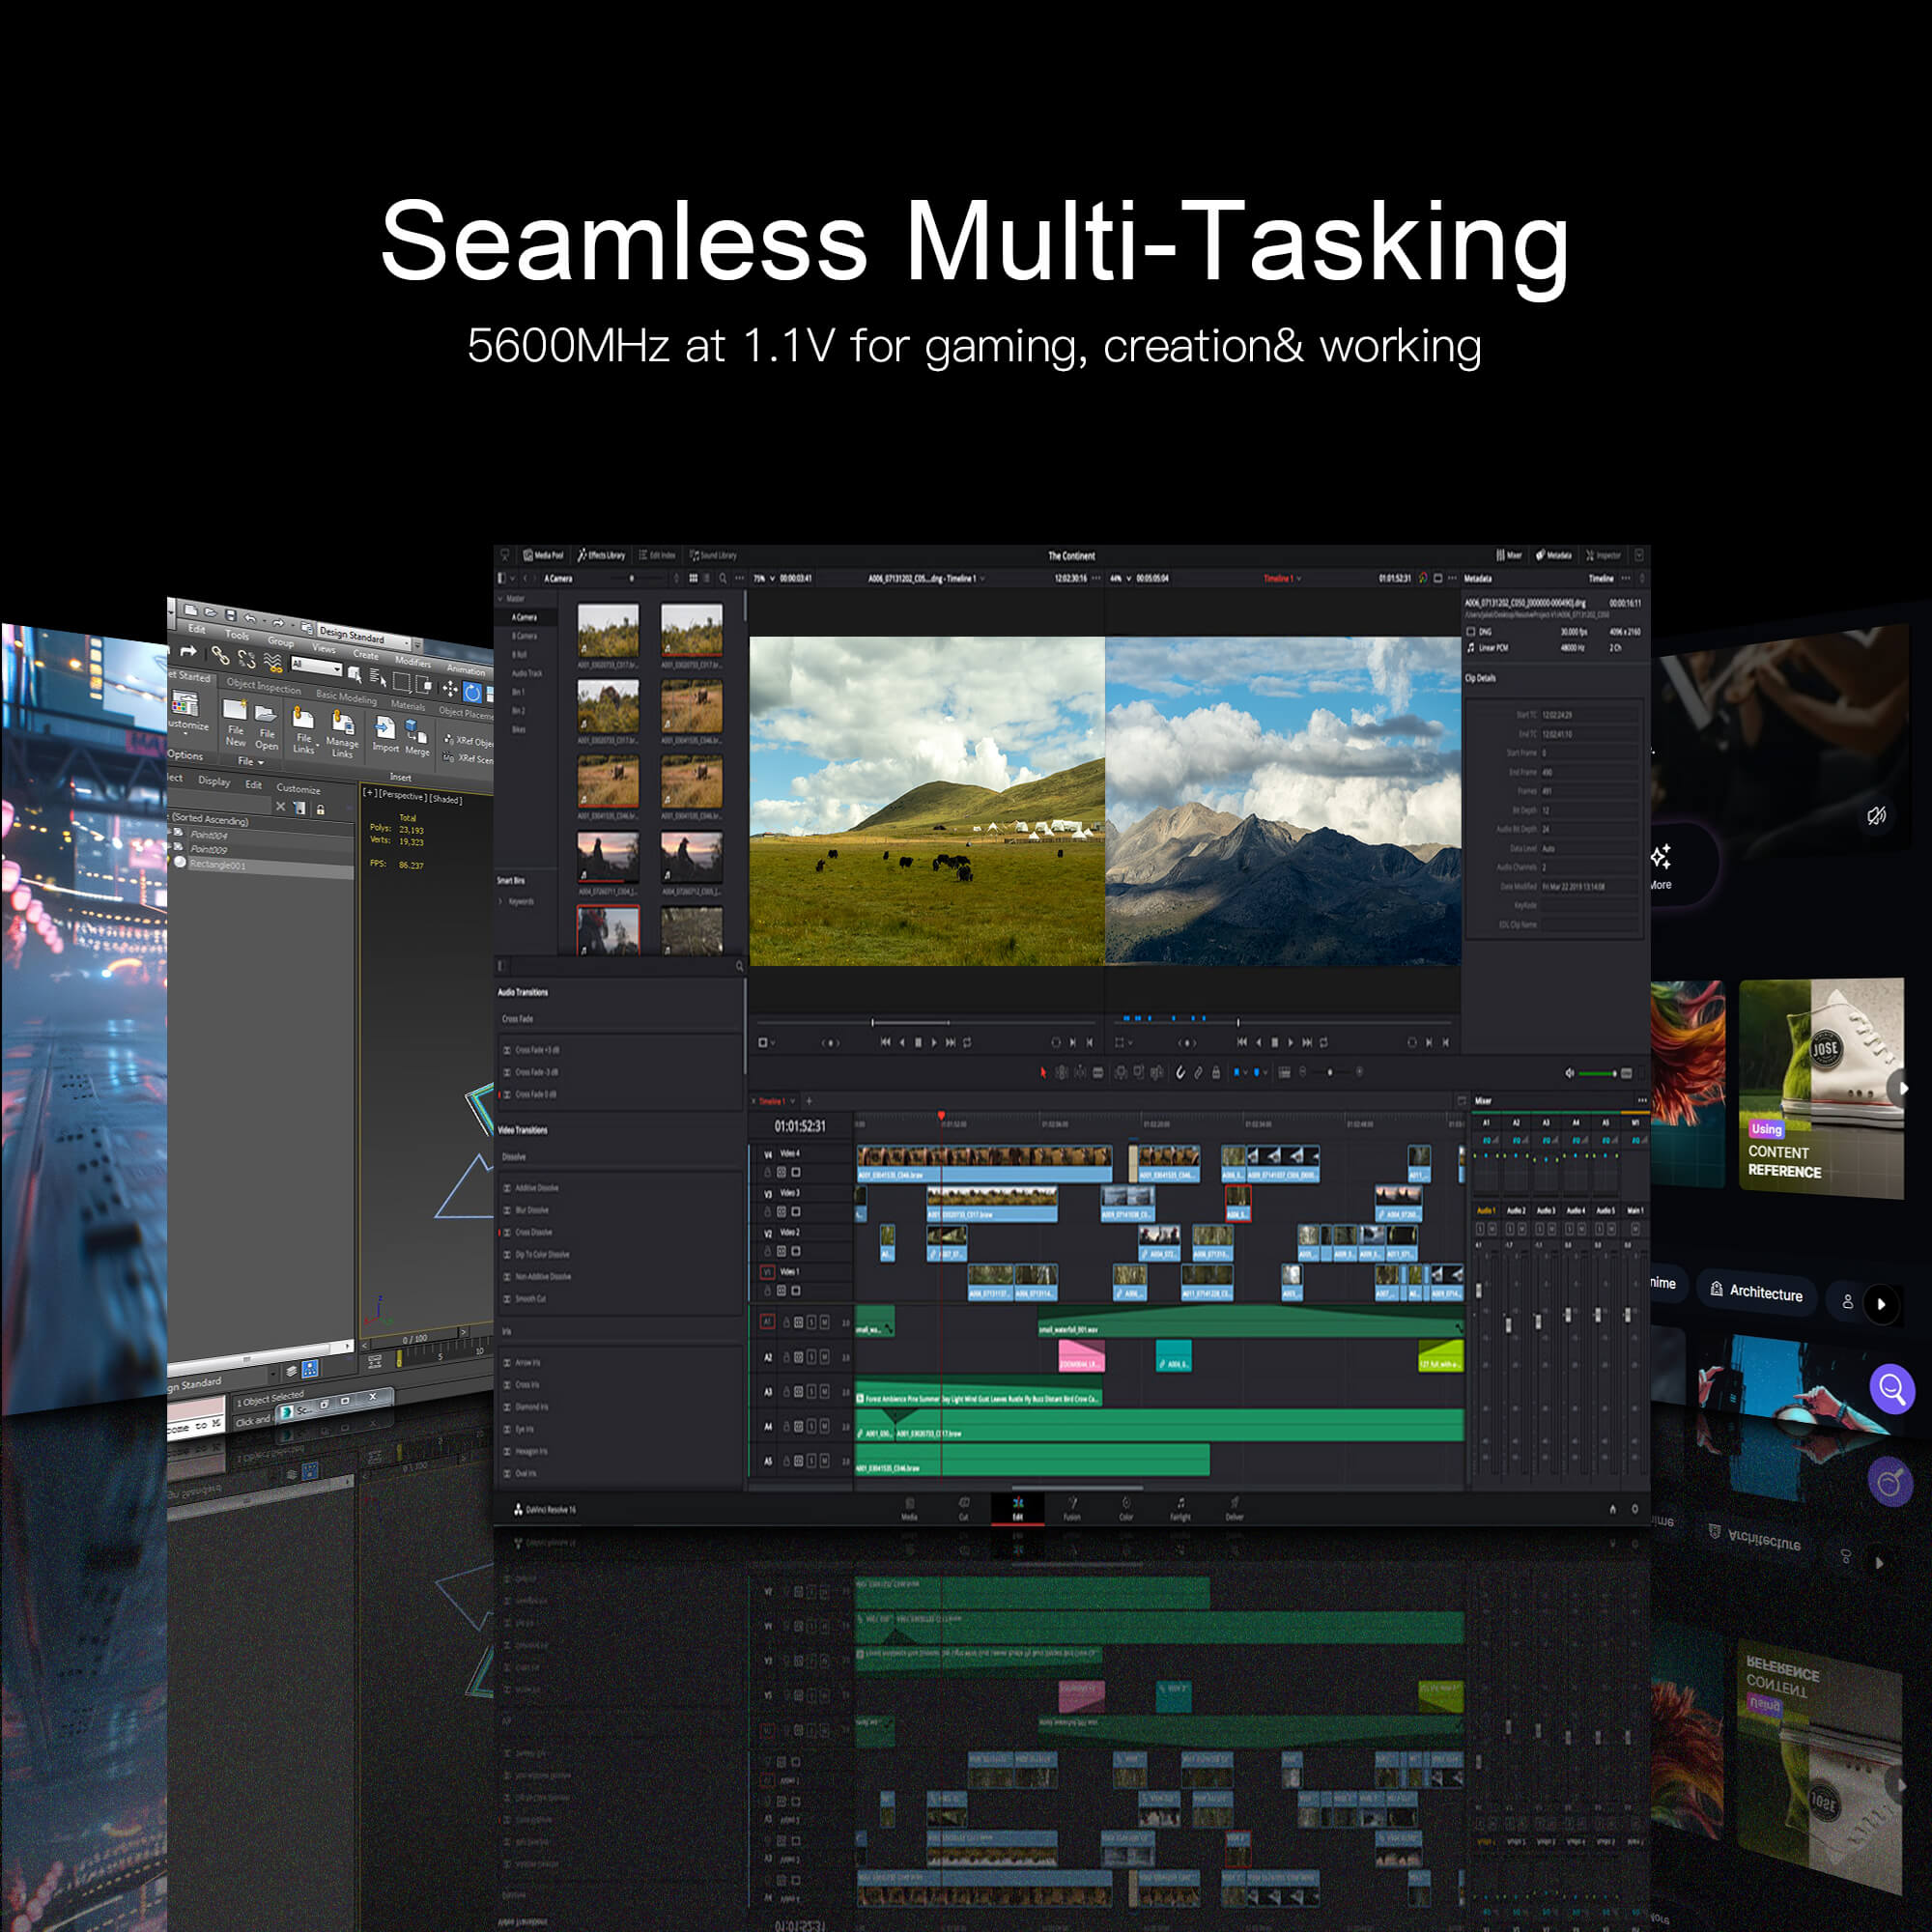The image size is (1932, 1932).
Task: Select the red arrow selection mode tool
Action: click(x=1043, y=1073)
